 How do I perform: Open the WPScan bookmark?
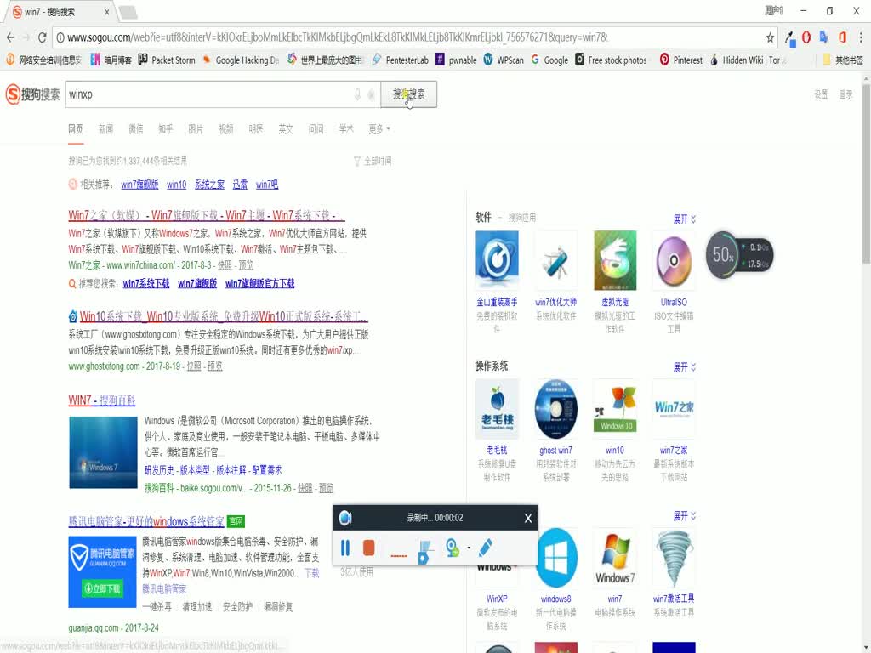click(504, 60)
